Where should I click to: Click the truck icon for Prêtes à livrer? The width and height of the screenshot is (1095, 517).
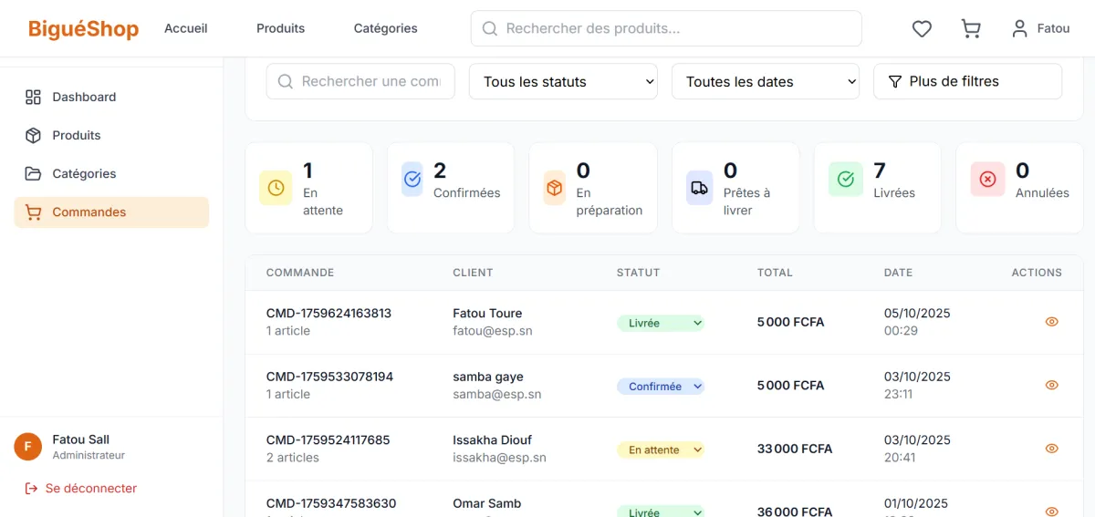coord(699,188)
